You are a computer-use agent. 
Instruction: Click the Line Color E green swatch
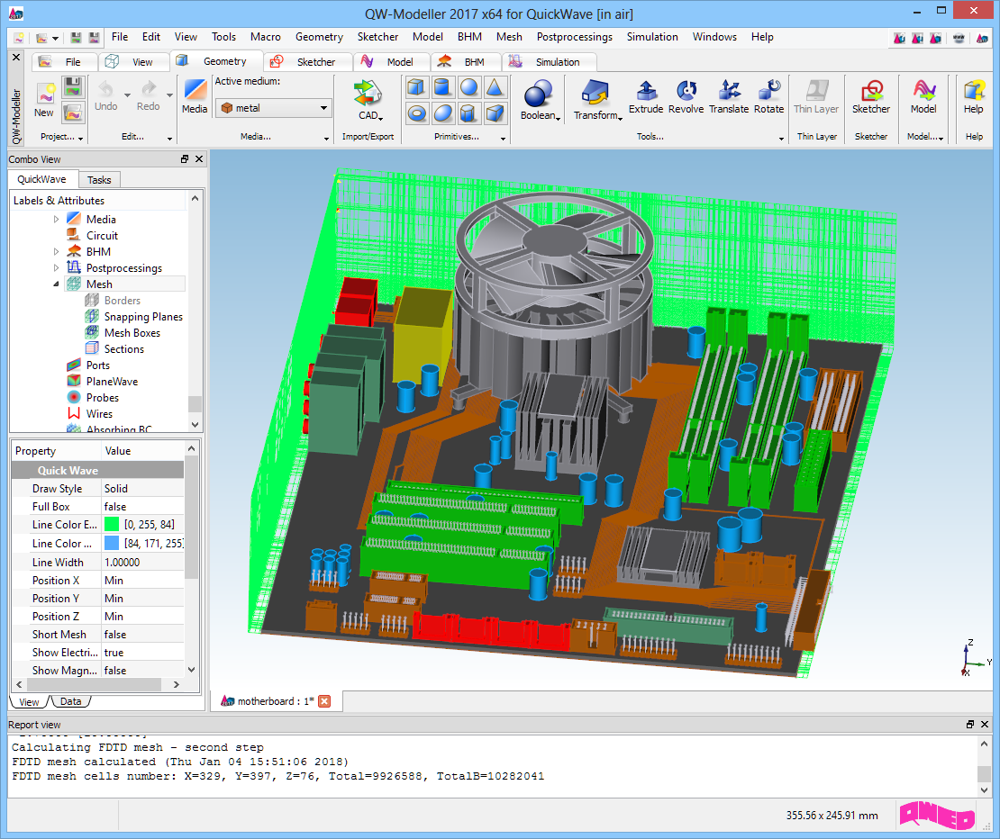pos(112,524)
